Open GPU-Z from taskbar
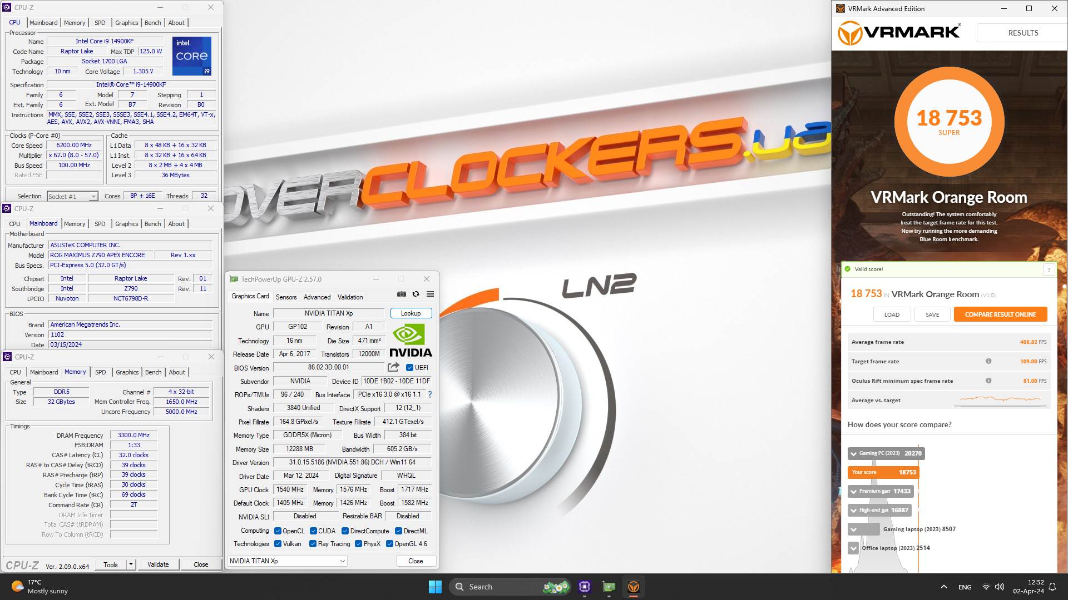1068x600 pixels. pyautogui.click(x=609, y=587)
